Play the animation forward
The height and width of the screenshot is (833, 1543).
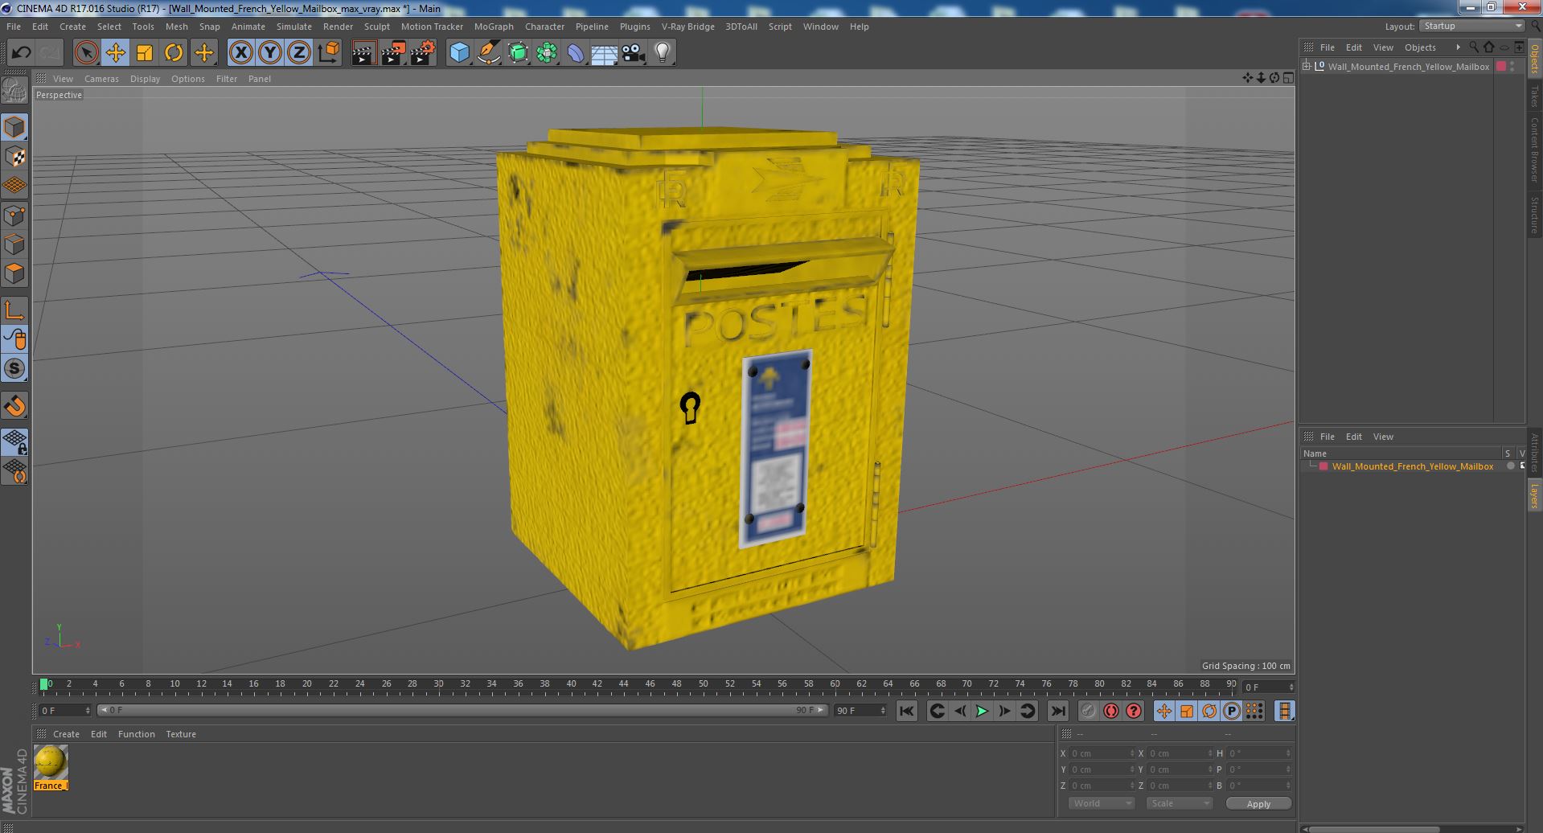[x=982, y=711]
